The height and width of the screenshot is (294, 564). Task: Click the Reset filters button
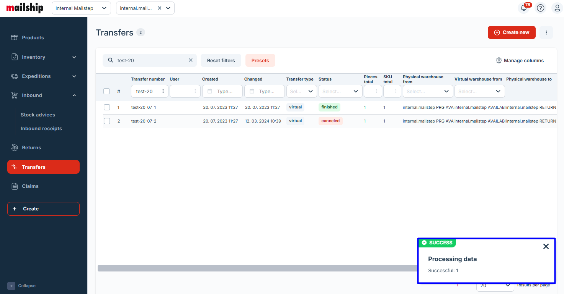coord(221,60)
